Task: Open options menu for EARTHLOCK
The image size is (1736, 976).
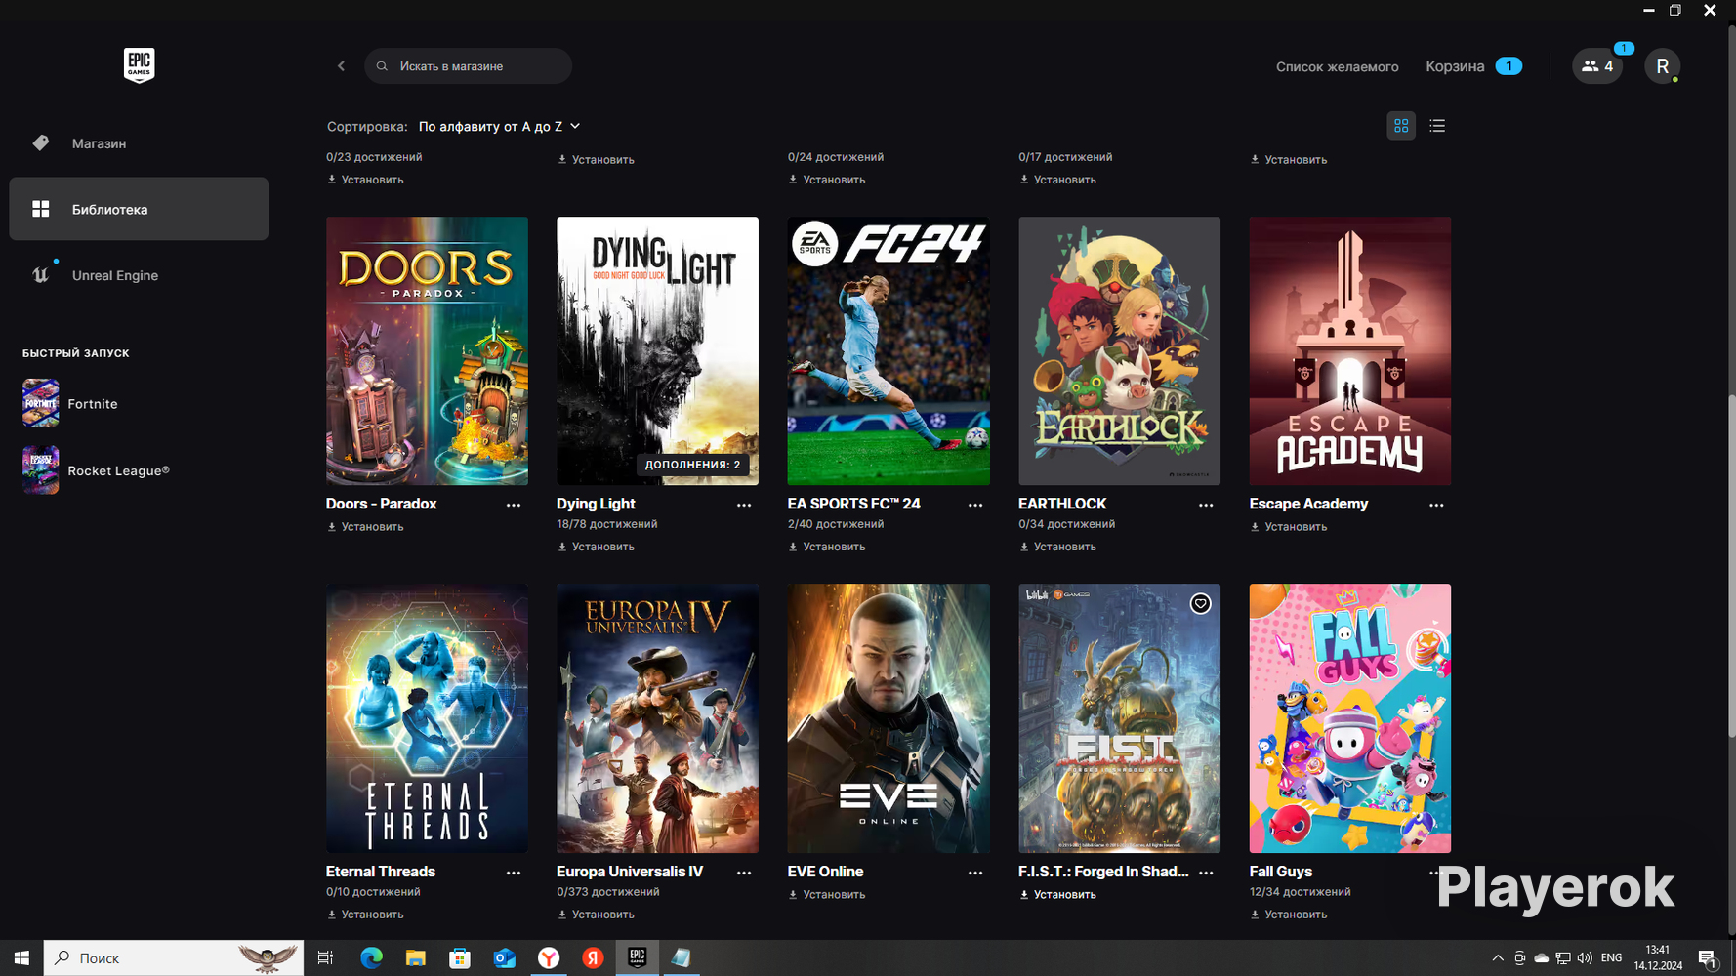Action: point(1206,505)
